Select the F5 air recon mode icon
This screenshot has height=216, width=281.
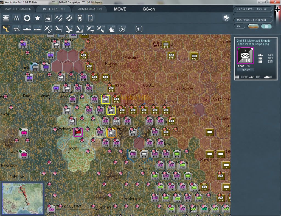48,29
